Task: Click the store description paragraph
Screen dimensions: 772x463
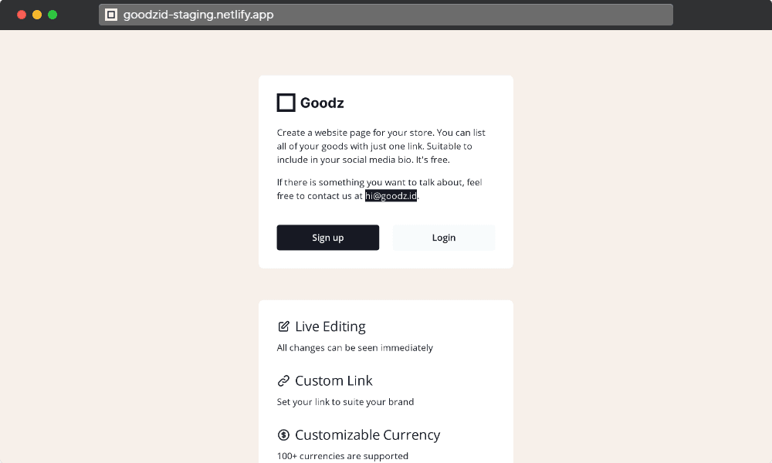Action: pos(381,146)
